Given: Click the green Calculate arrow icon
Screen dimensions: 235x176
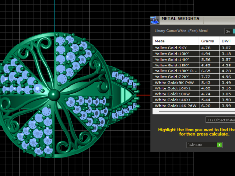Looking at the screenshot, I should (219, 145).
